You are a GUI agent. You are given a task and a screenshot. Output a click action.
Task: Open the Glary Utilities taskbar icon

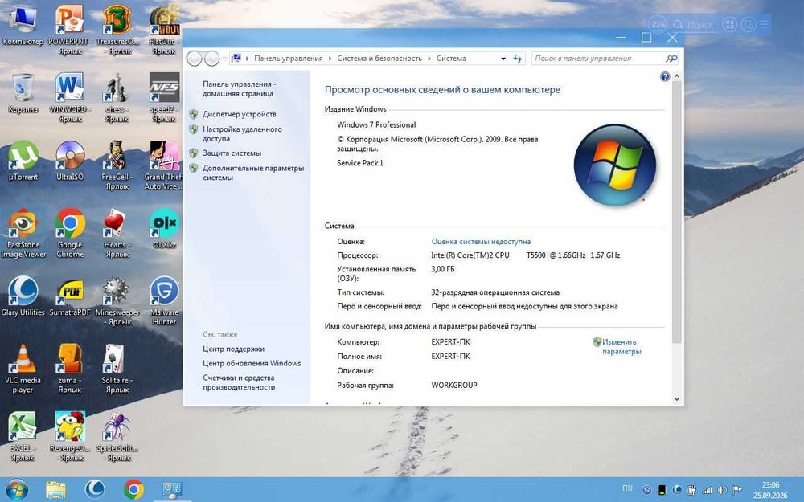(x=94, y=490)
